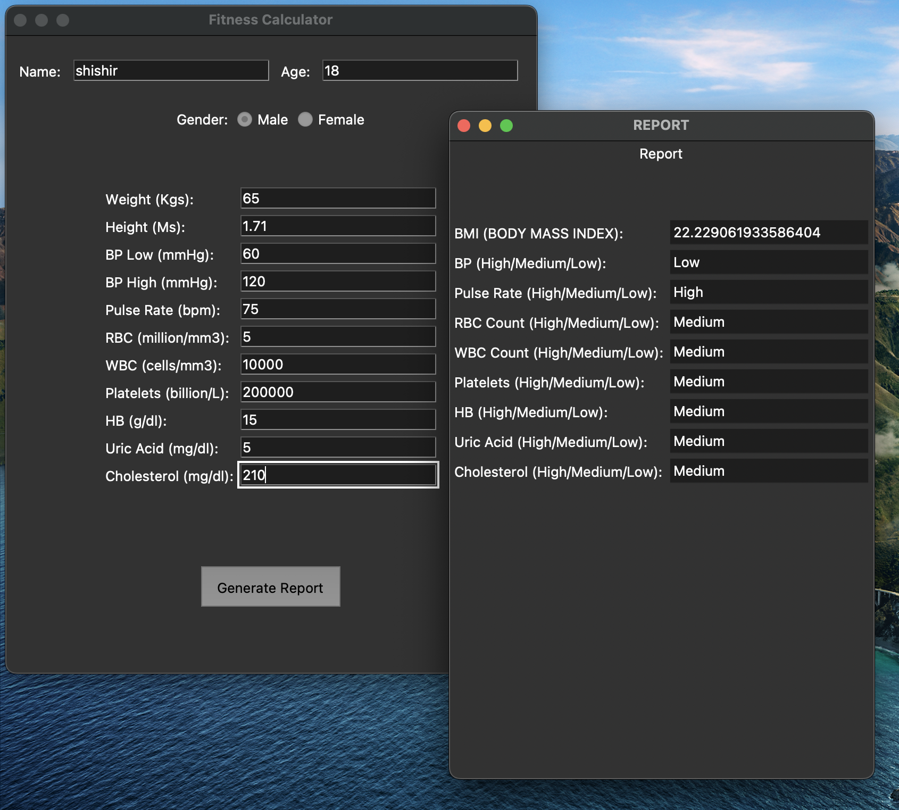Click the WBC Count result field

[x=769, y=352]
